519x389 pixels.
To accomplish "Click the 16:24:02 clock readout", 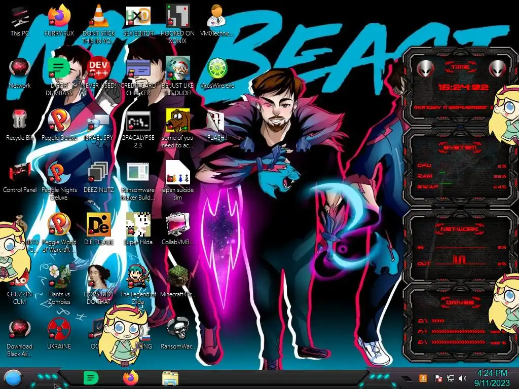I will tap(463, 87).
